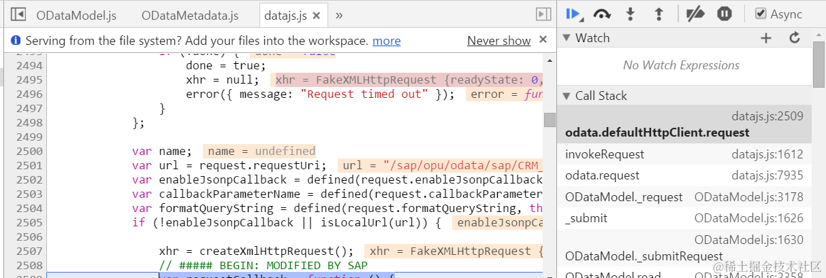Click 'Never show' link
This screenshot has width=826, height=278.
tap(498, 41)
